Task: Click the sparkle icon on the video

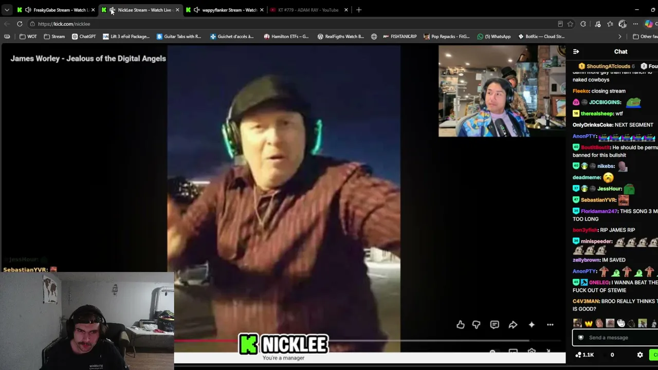Action: (x=532, y=325)
